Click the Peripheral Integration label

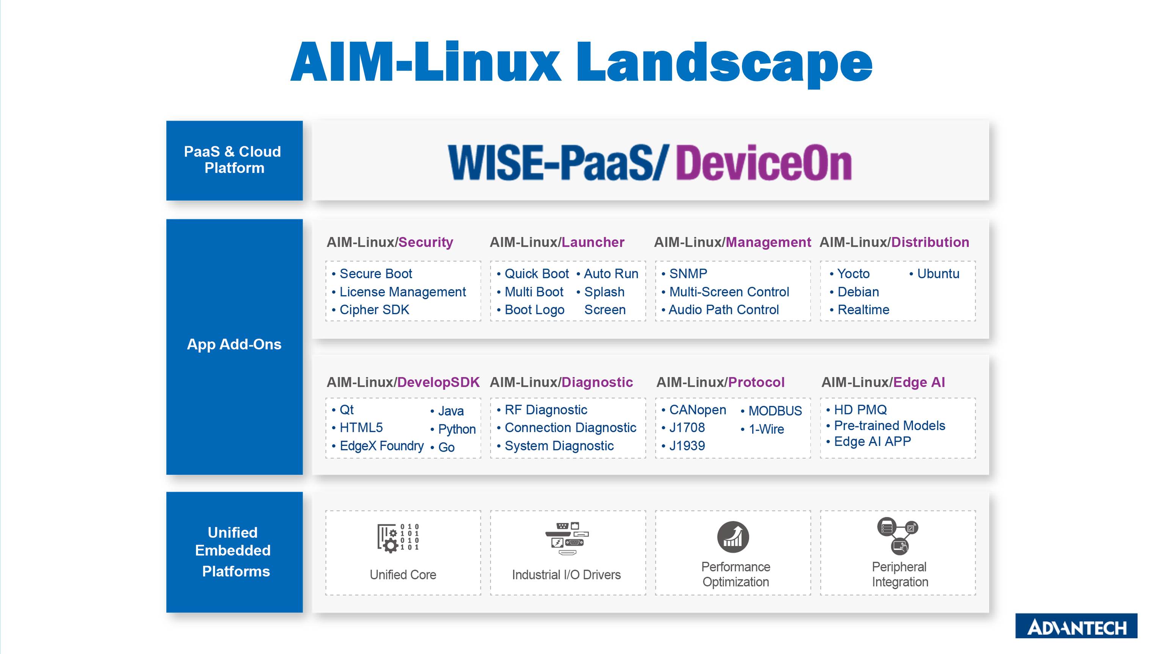(900, 574)
